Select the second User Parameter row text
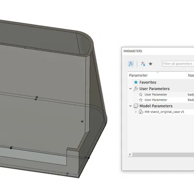Viewport: 194px width, 194px height. 156,100
